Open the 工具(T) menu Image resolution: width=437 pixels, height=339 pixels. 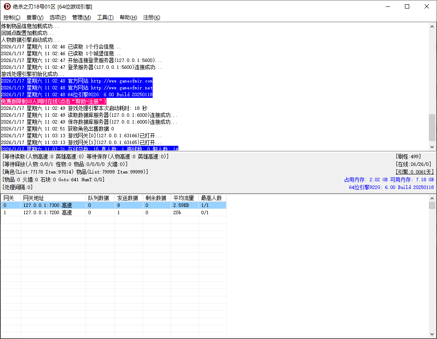[x=105, y=18]
